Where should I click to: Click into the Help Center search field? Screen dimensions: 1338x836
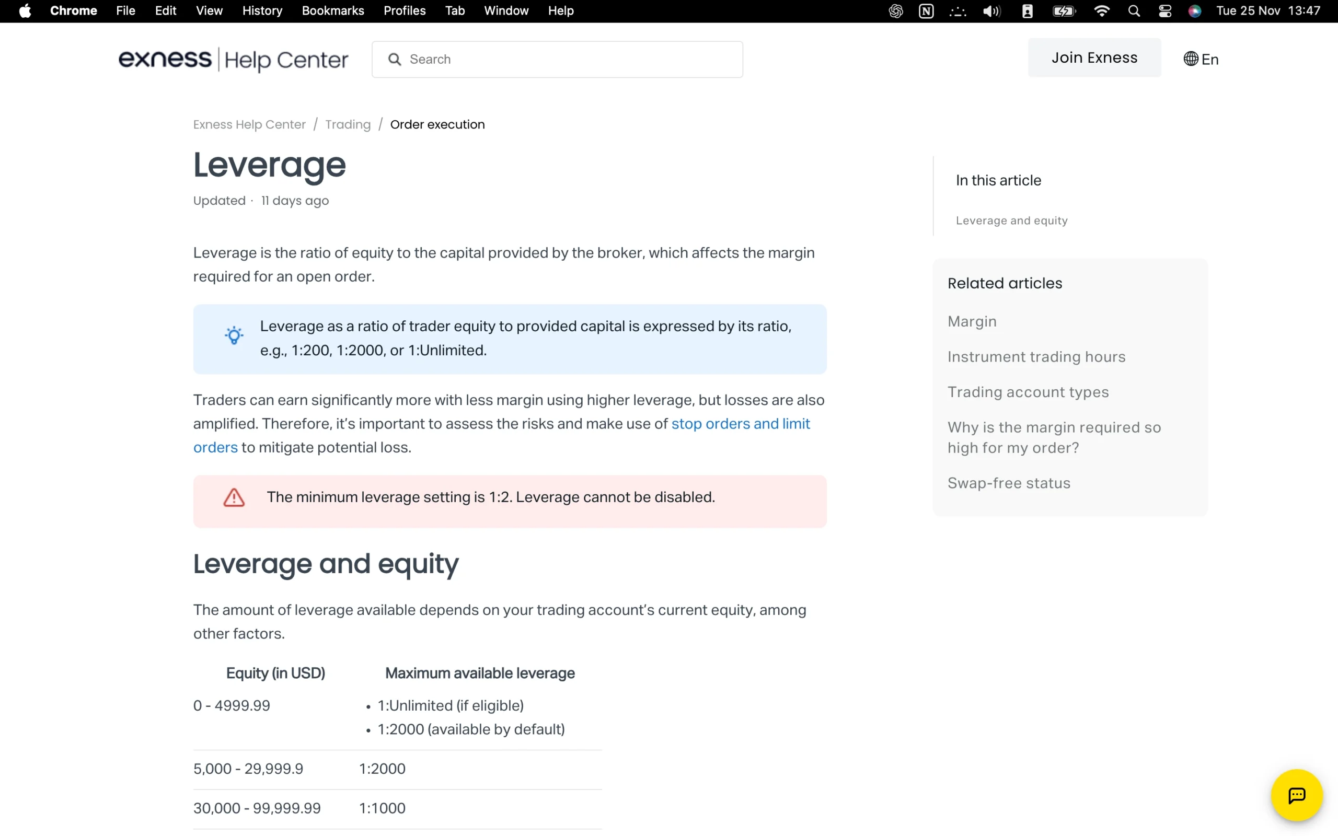click(570, 59)
